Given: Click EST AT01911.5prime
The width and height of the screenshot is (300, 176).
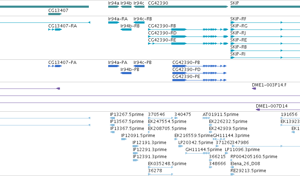Looking at the screenshot, I should pos(221,115).
